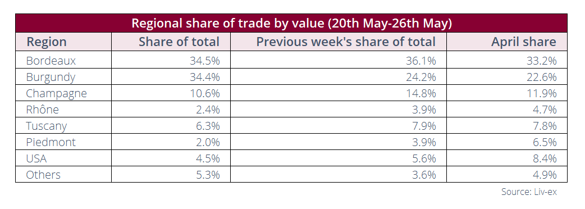Click the table title banner
Screen dimensions: 585x209
click(291, 23)
